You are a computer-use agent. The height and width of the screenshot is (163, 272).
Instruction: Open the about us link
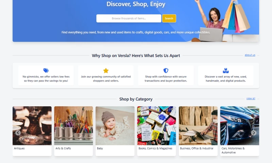pos(250,55)
